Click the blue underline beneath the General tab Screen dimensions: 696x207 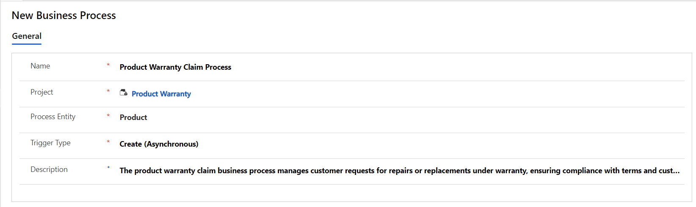point(27,44)
